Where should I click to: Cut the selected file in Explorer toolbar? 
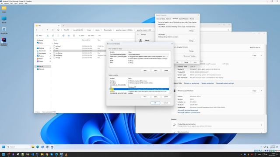(48, 36)
